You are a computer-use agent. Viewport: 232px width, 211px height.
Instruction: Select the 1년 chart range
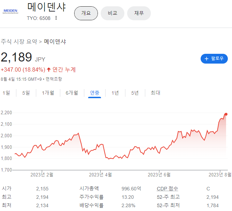[x=115, y=93]
